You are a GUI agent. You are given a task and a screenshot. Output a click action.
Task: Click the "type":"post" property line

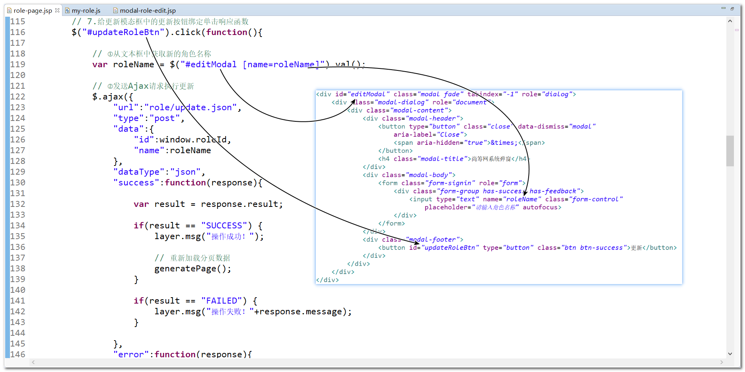coord(149,118)
